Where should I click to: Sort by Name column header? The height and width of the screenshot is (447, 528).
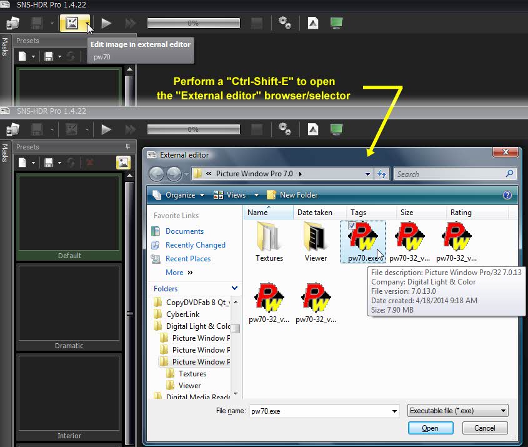click(x=269, y=213)
